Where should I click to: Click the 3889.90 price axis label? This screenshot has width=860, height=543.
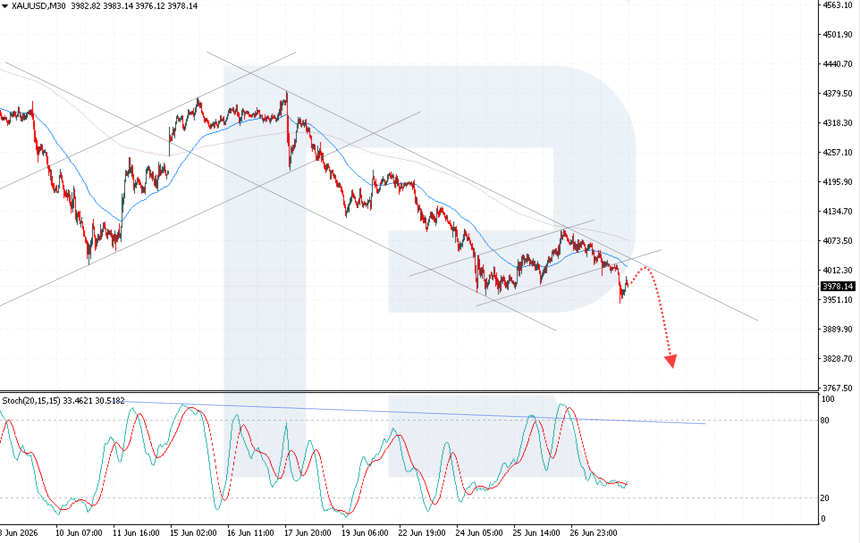point(838,329)
